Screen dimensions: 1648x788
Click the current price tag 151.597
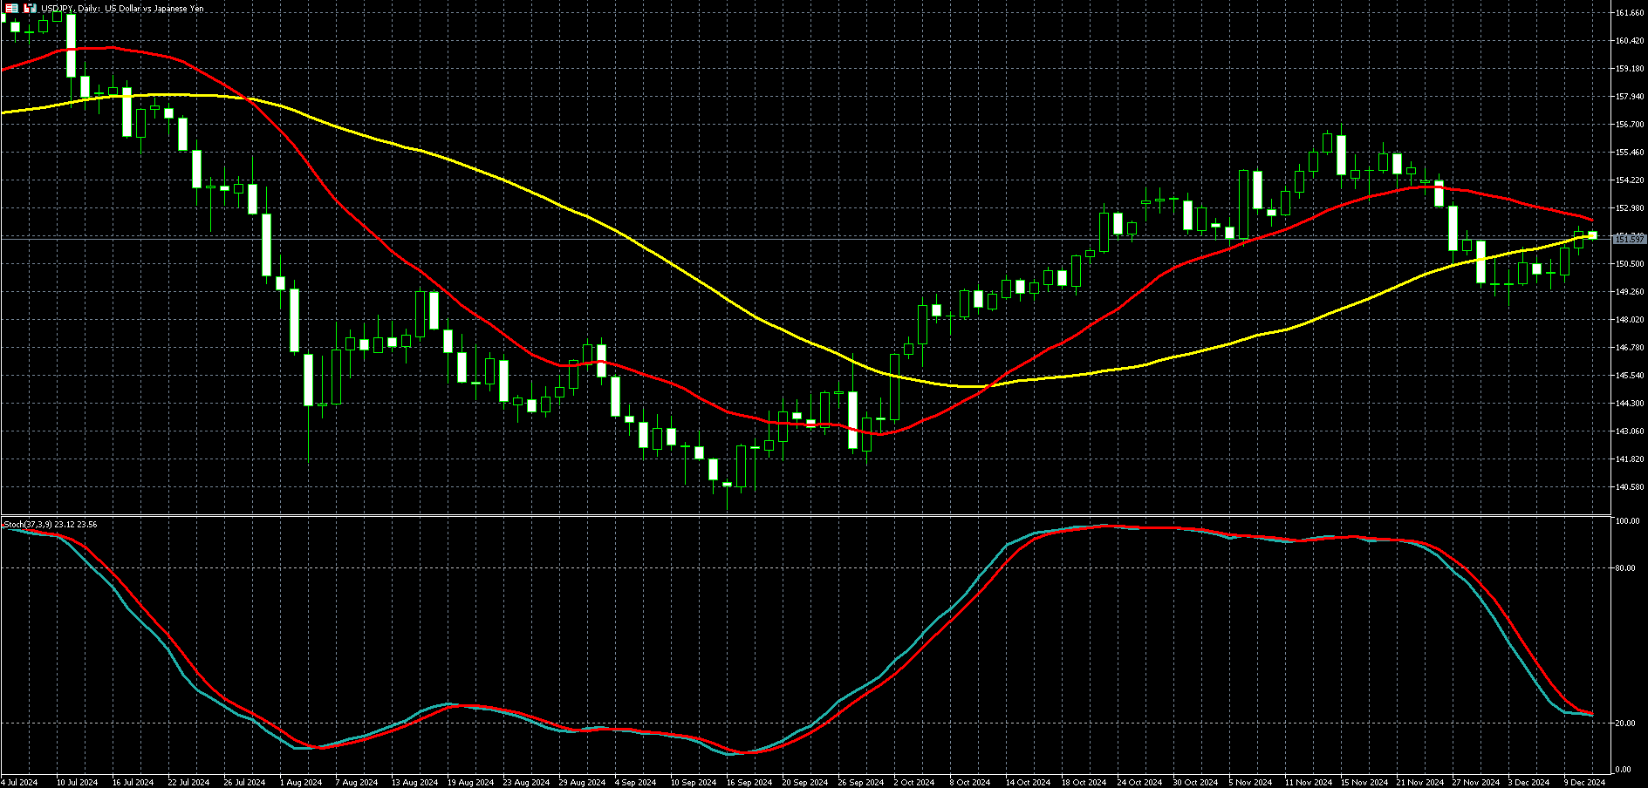point(1629,239)
